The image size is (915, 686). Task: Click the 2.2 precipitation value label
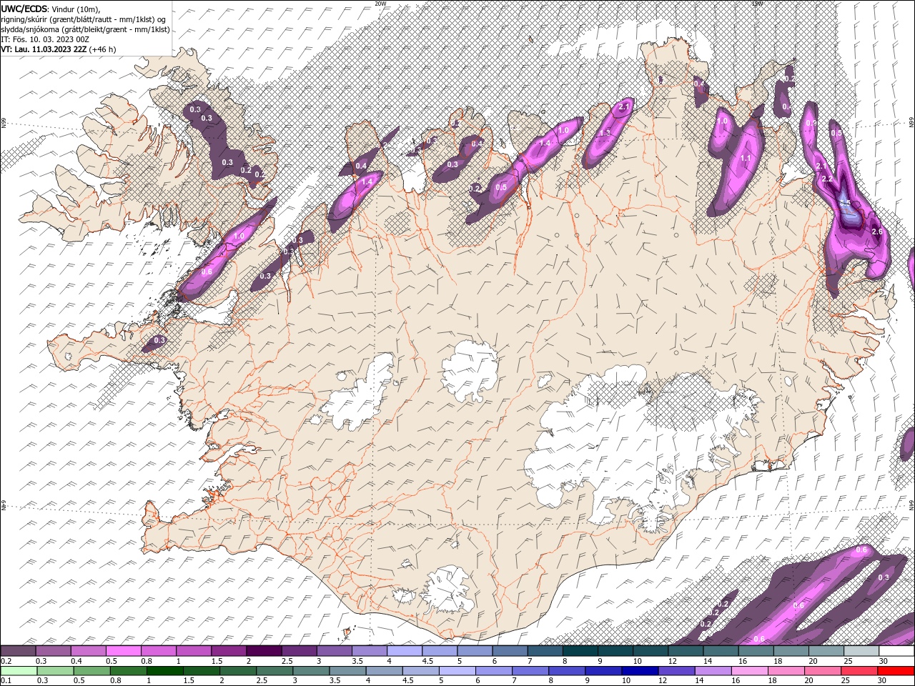[827, 179]
